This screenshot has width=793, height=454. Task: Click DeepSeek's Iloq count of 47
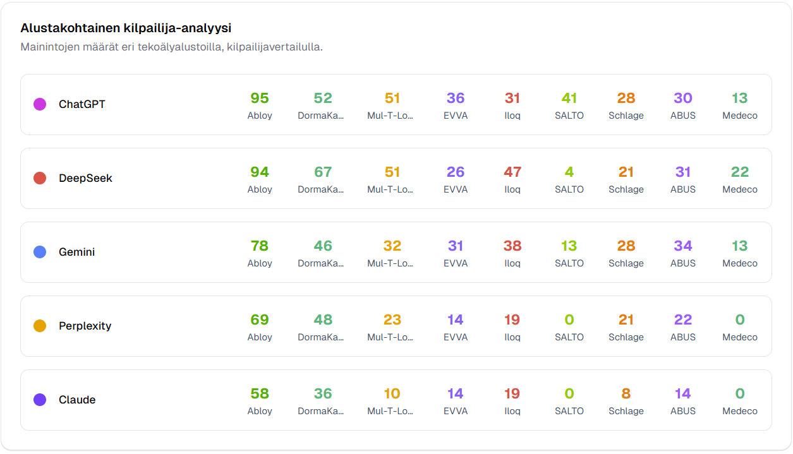(512, 172)
